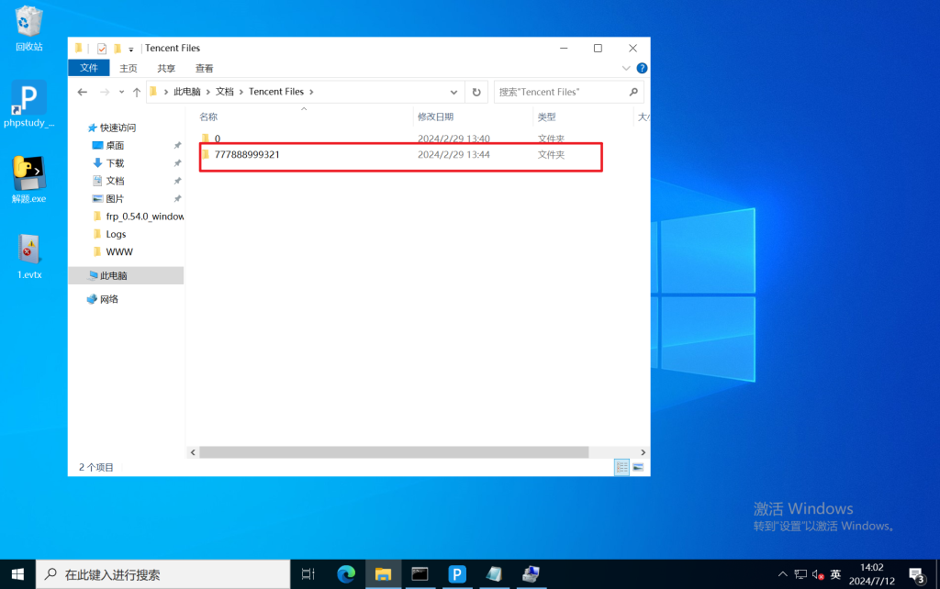Open the recent locations dropdown arrow

[x=121, y=92]
